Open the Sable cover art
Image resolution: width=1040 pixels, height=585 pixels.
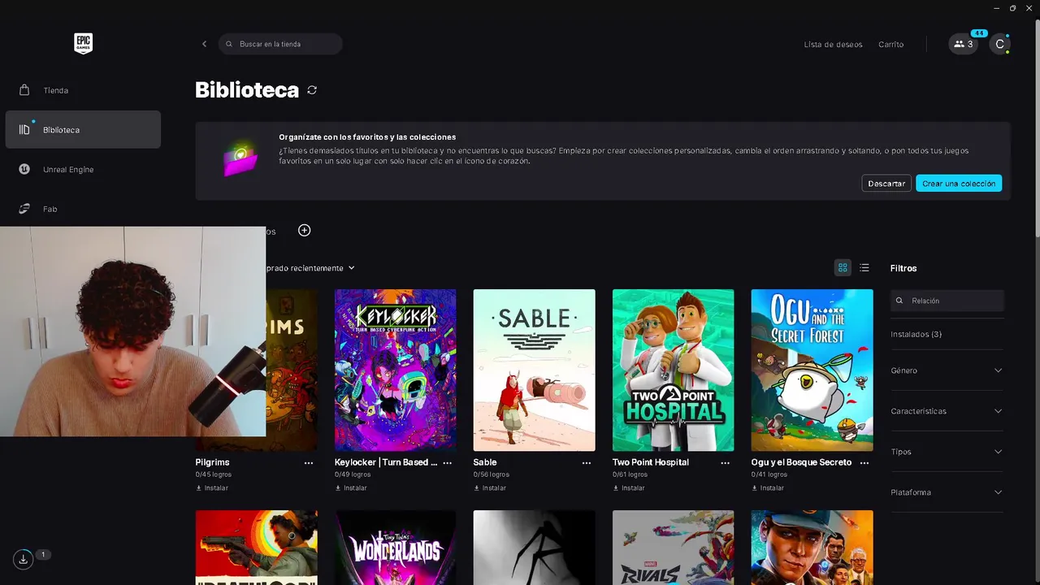[x=534, y=370]
